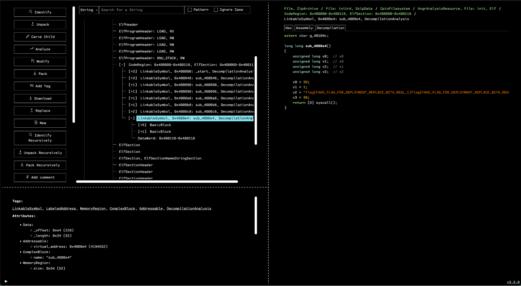Viewport: 521px width, 286px height.
Task: Click the attributes panel vertical scrollbar
Action: coord(256,215)
